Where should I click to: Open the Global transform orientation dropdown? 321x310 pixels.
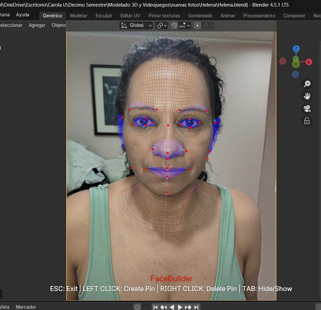pos(136,26)
